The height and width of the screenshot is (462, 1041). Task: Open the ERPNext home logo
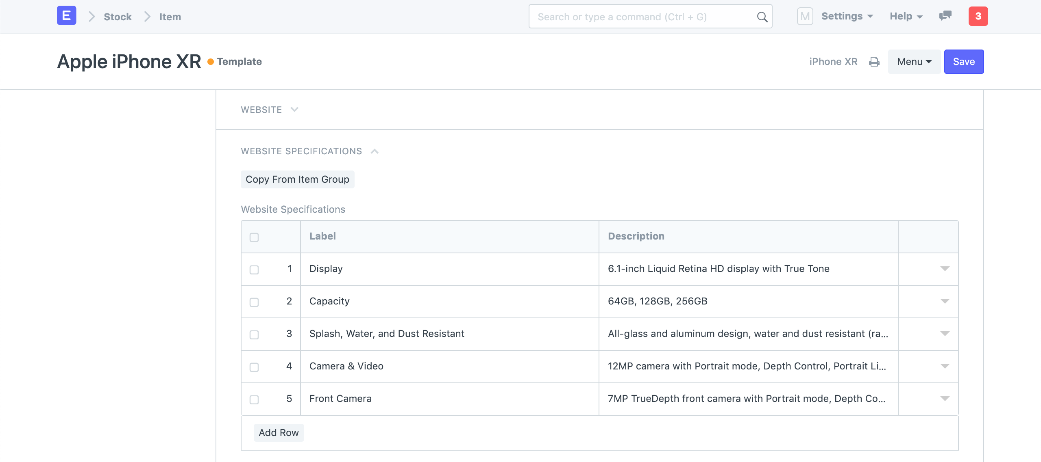(67, 16)
